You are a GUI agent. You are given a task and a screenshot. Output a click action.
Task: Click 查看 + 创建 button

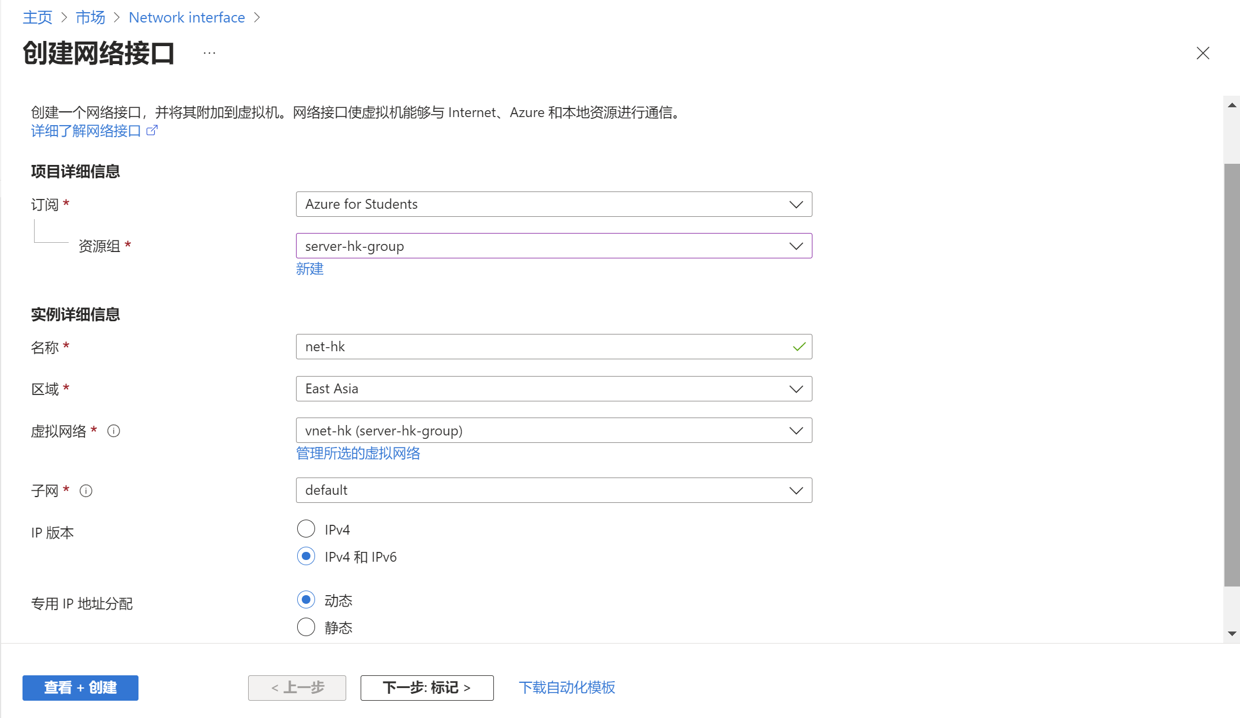(80, 687)
